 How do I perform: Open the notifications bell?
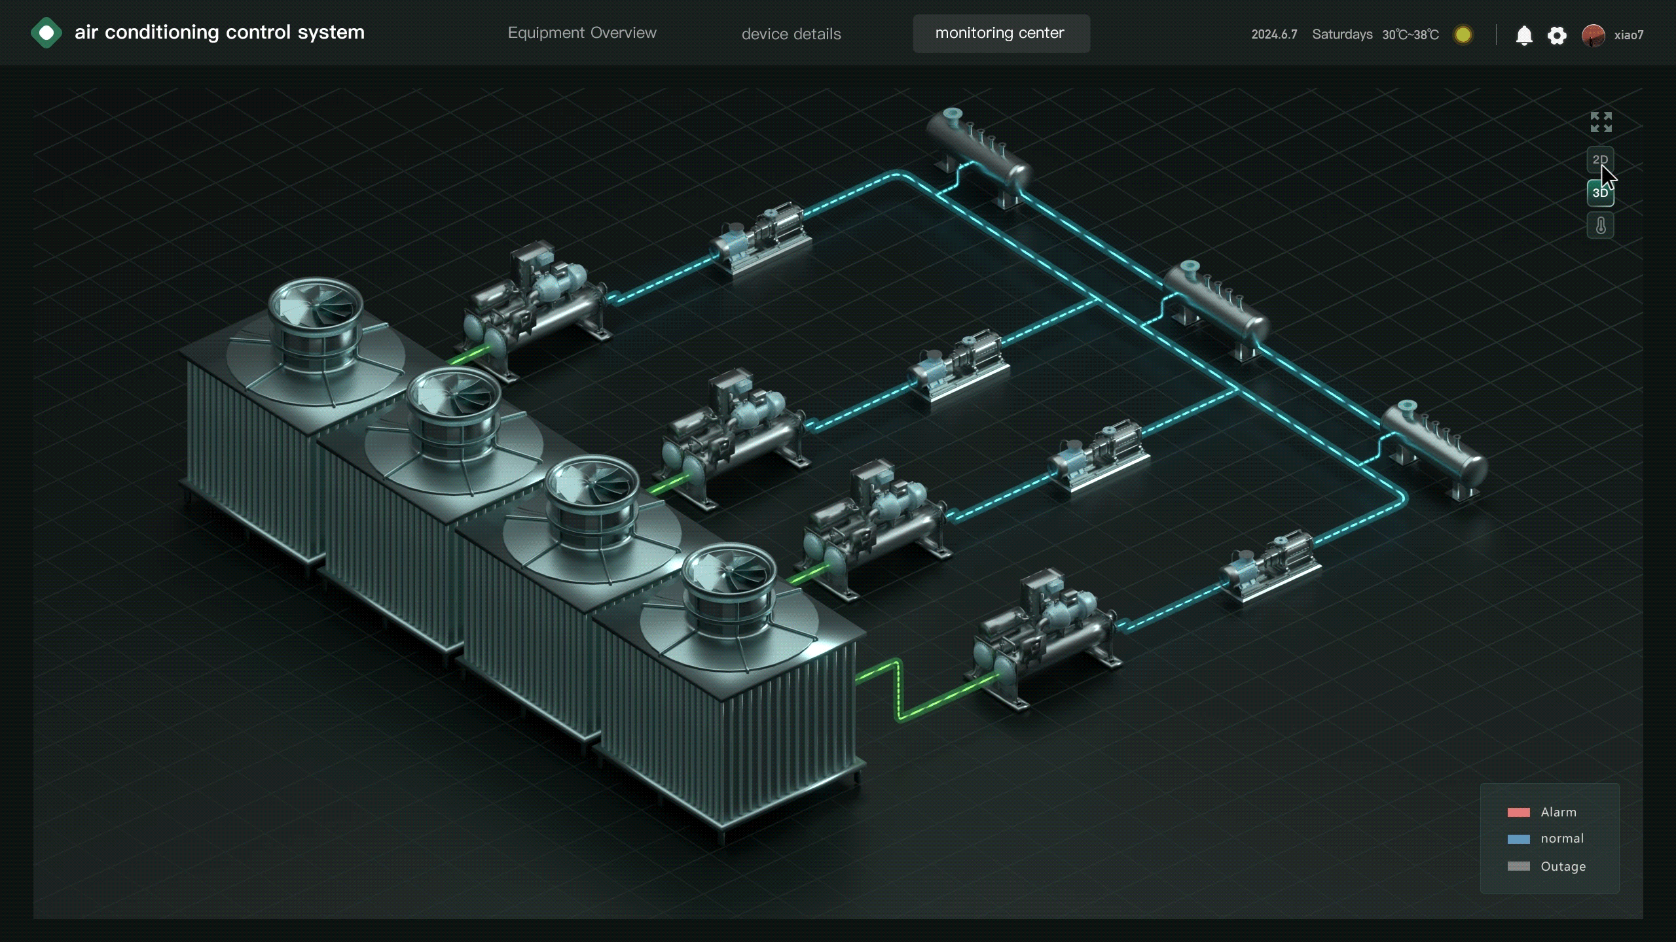point(1524,35)
